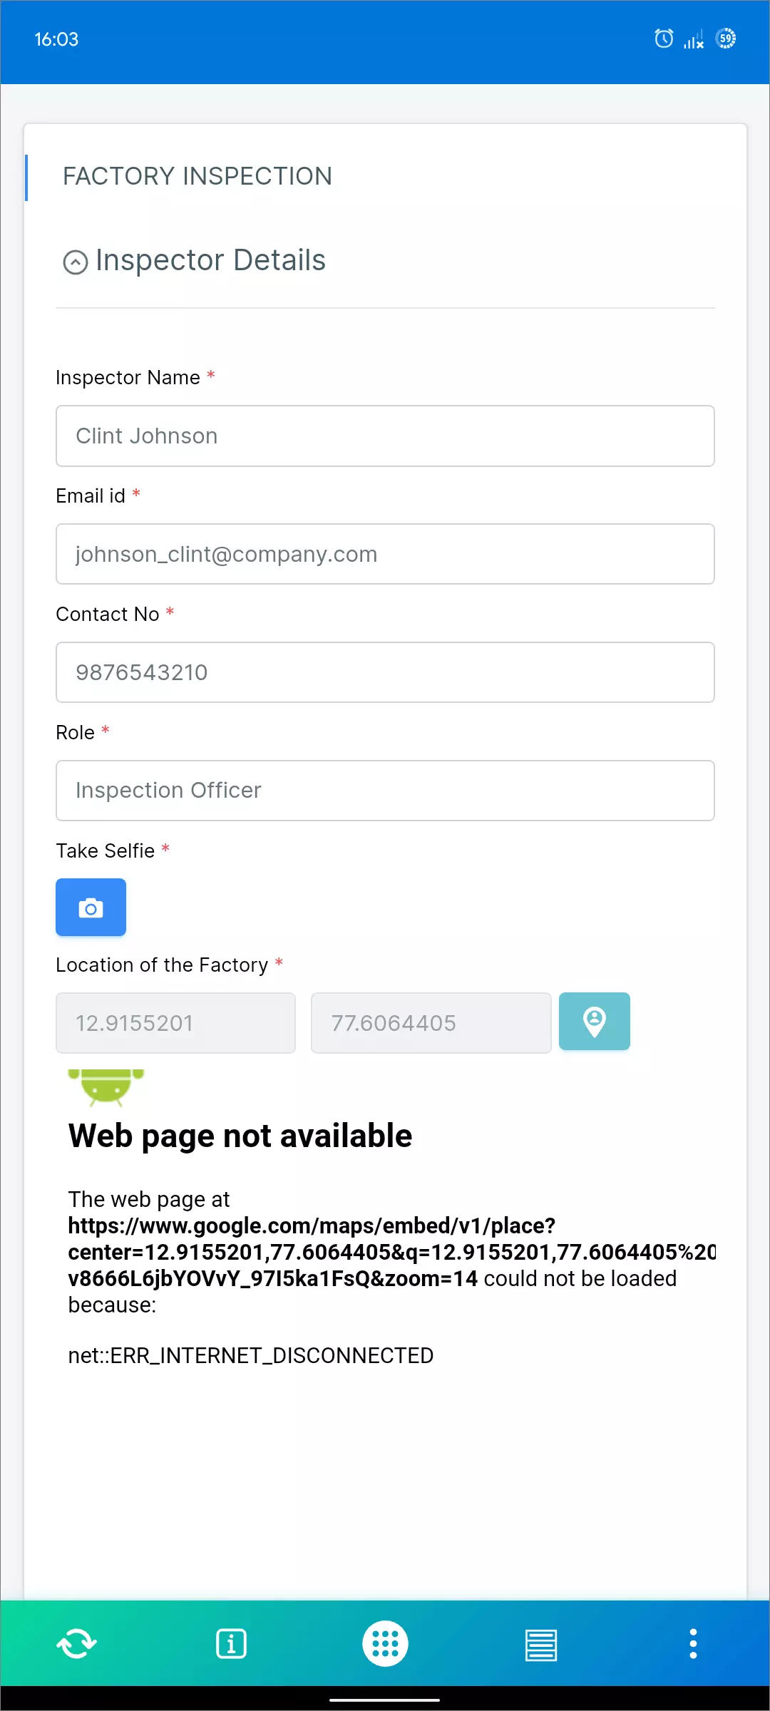This screenshot has width=770, height=1711.
Task: Open the forms list icon in the bottom bar
Action: 539,1643
